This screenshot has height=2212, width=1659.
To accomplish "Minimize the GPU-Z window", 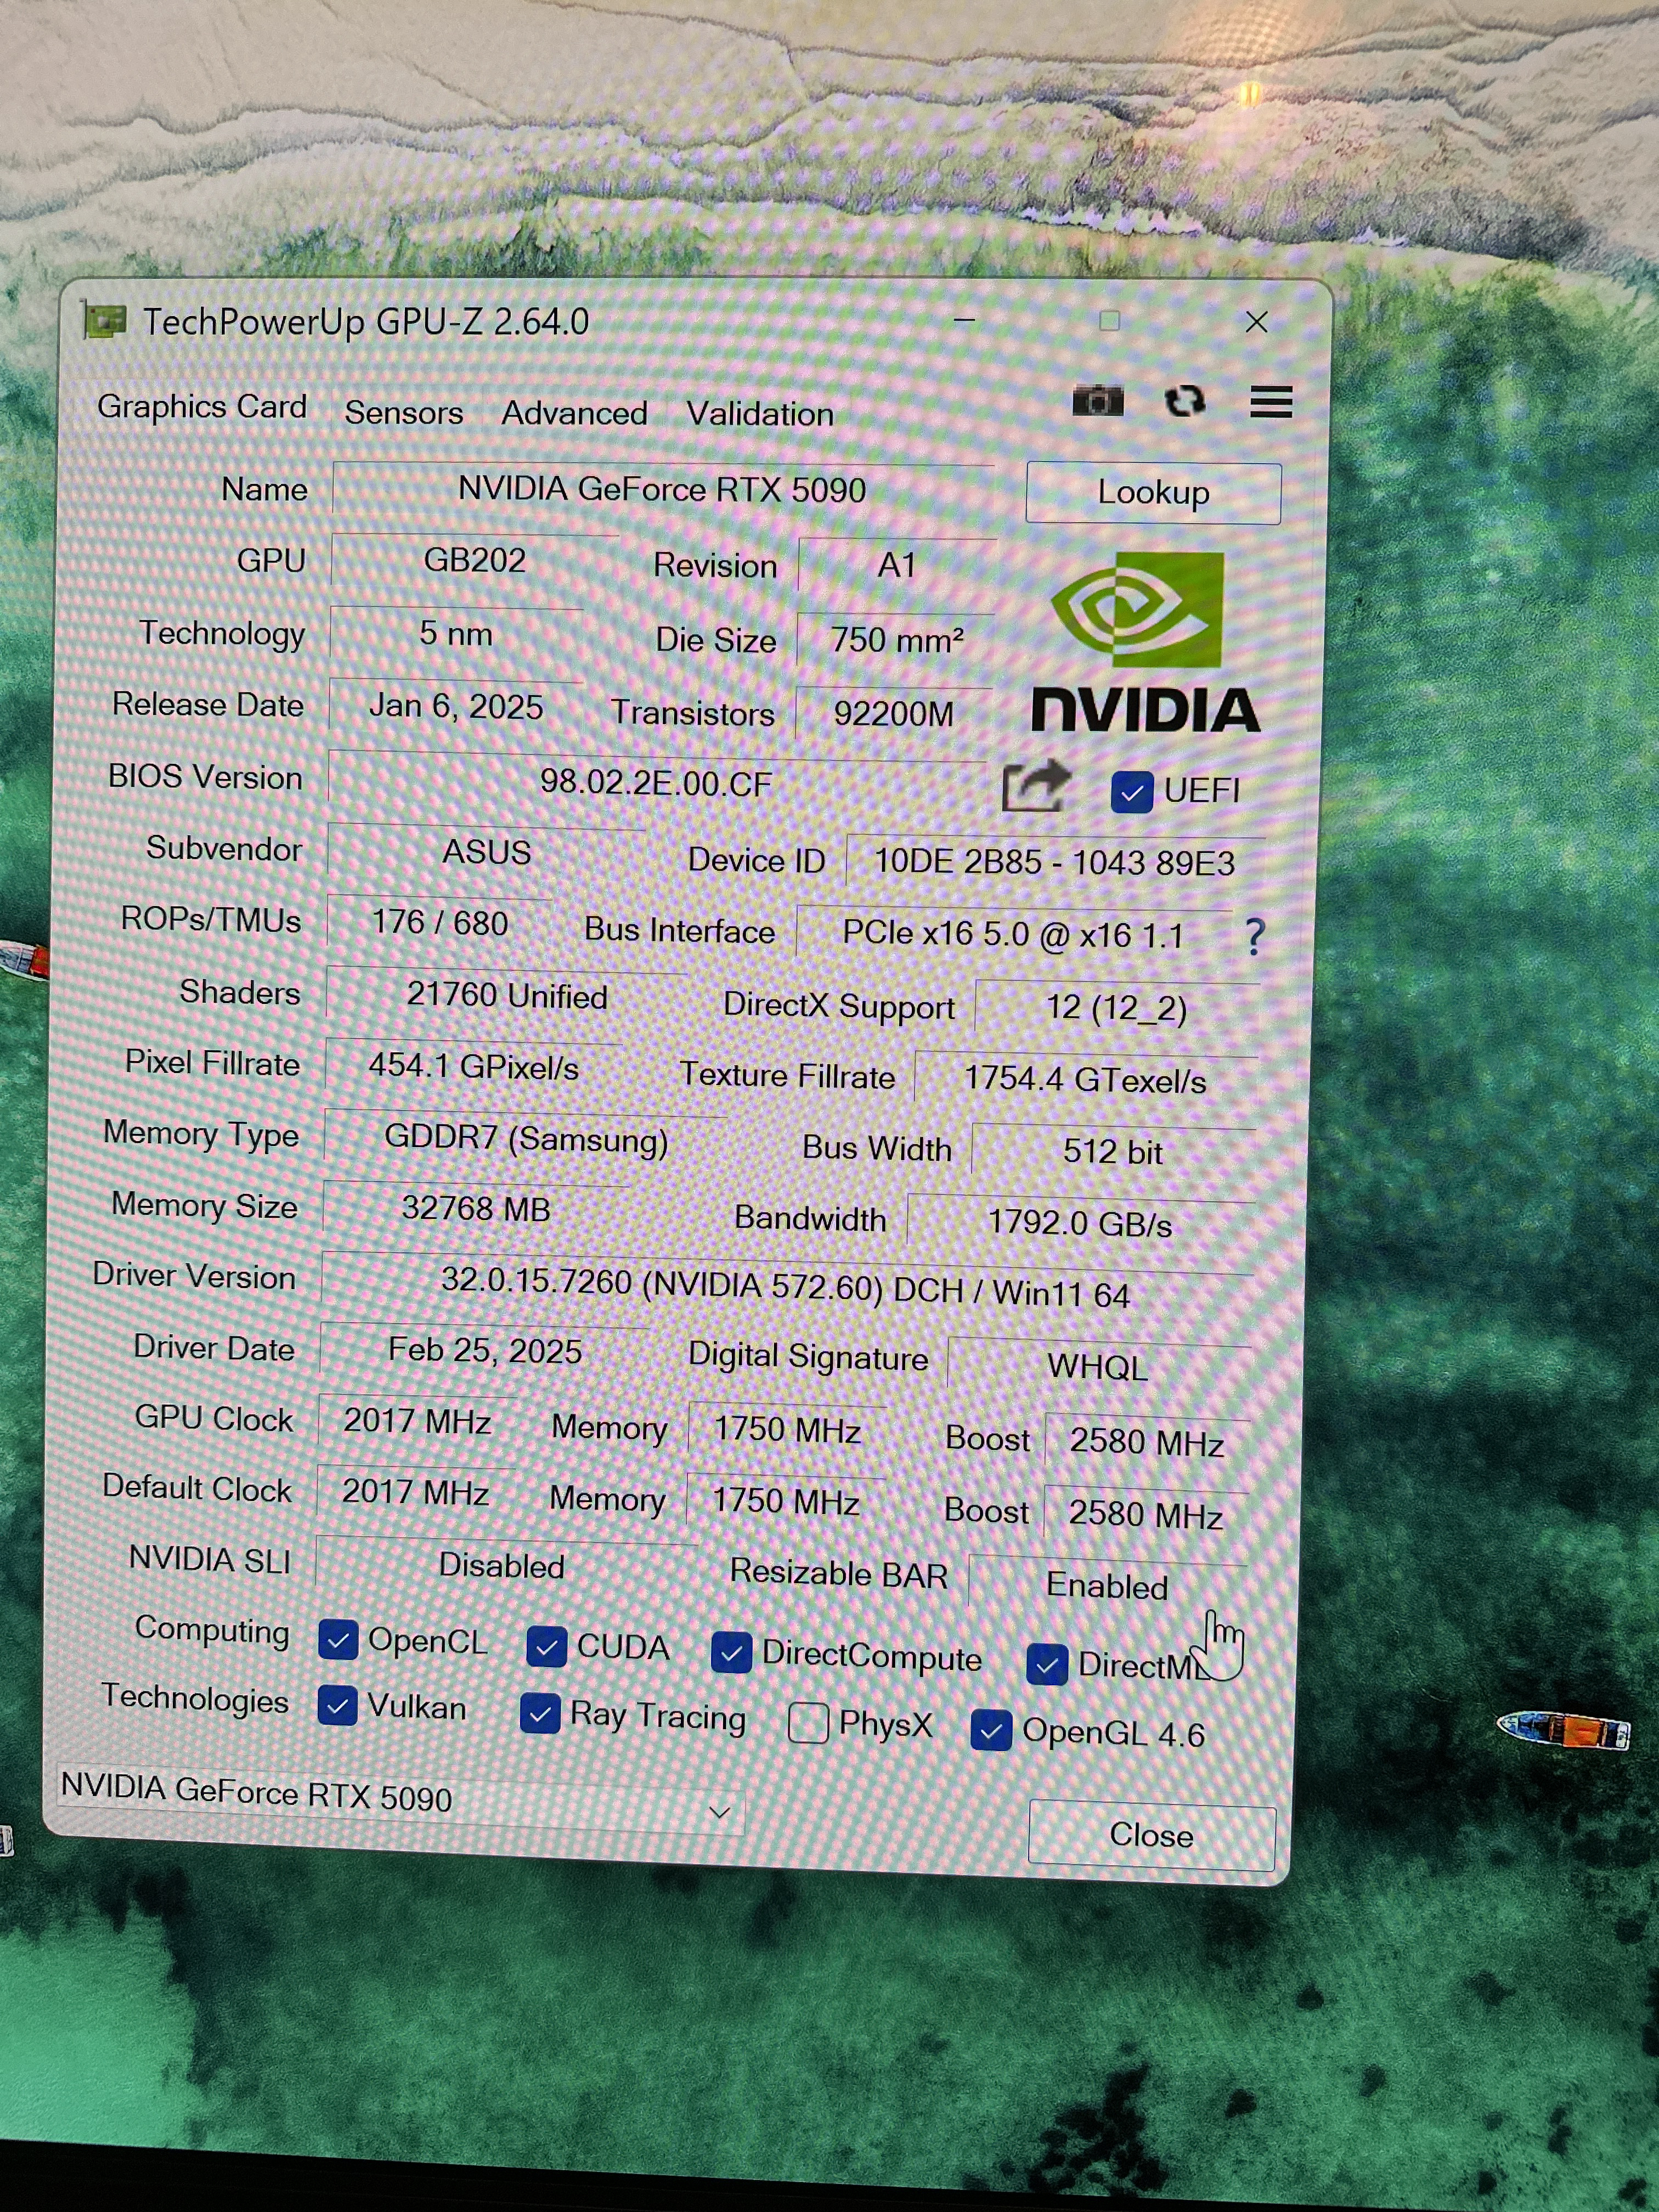I will (x=965, y=321).
